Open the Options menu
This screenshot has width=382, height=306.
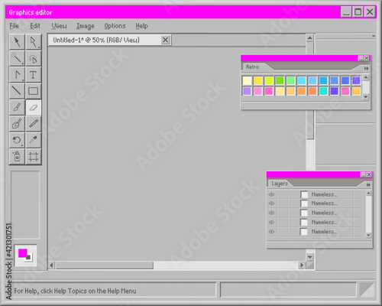click(x=115, y=26)
